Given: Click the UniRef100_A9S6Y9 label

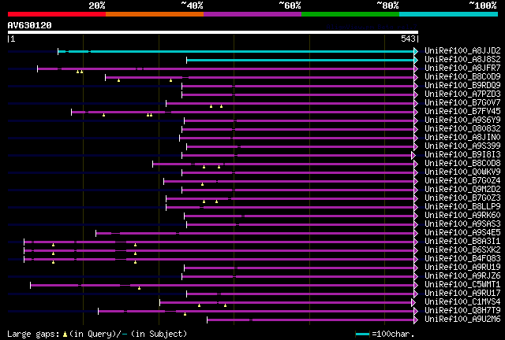Looking at the screenshot, I should tap(462, 120).
